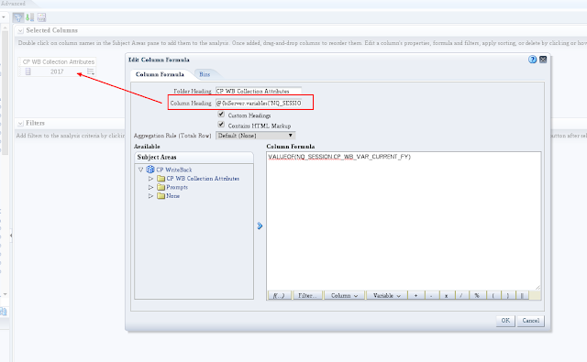Click the 2017 column in Selected Columns
The height and width of the screenshot is (362, 587).
click(x=57, y=71)
